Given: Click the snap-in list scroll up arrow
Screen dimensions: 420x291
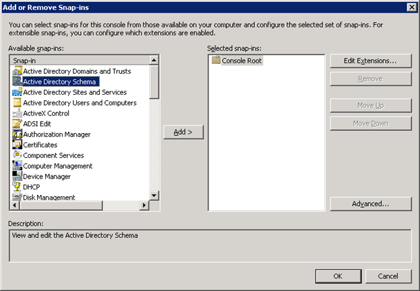Looking at the screenshot, I should point(154,60).
